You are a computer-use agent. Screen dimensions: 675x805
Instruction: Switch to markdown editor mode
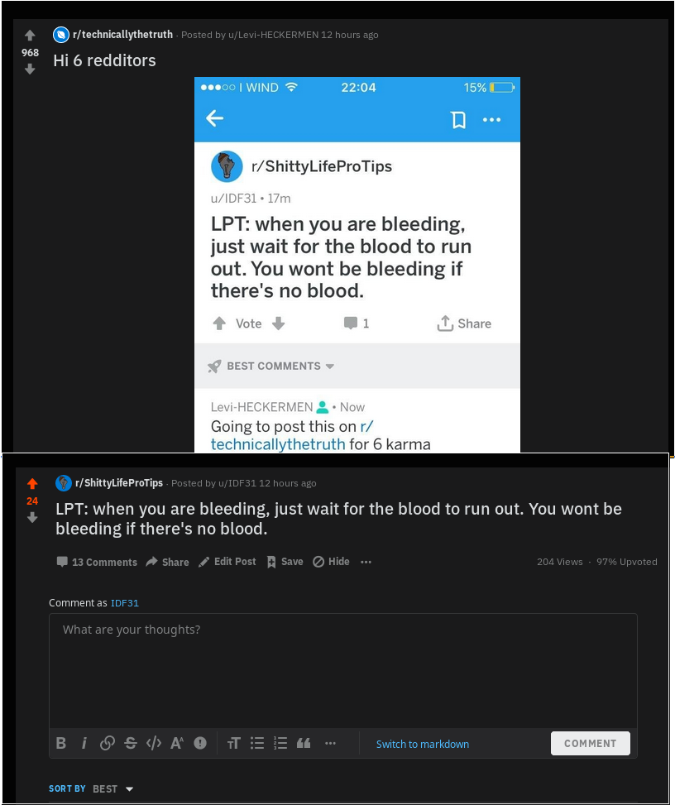click(423, 744)
